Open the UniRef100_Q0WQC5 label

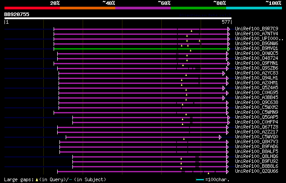pyautogui.click(x=257, y=54)
